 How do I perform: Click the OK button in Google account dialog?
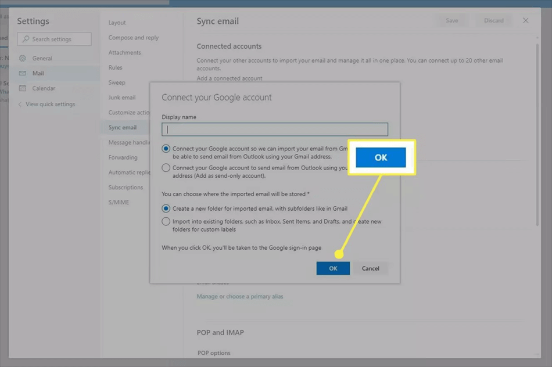(x=333, y=268)
